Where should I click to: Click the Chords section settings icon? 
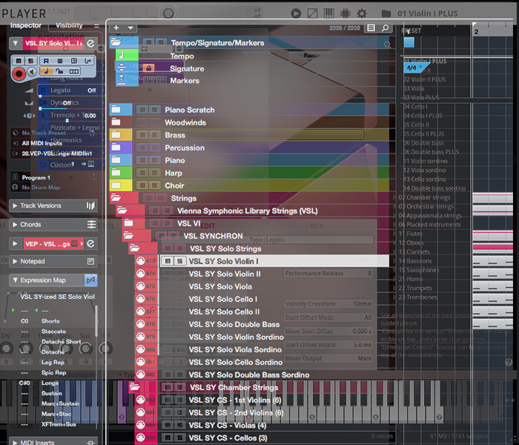click(x=91, y=225)
